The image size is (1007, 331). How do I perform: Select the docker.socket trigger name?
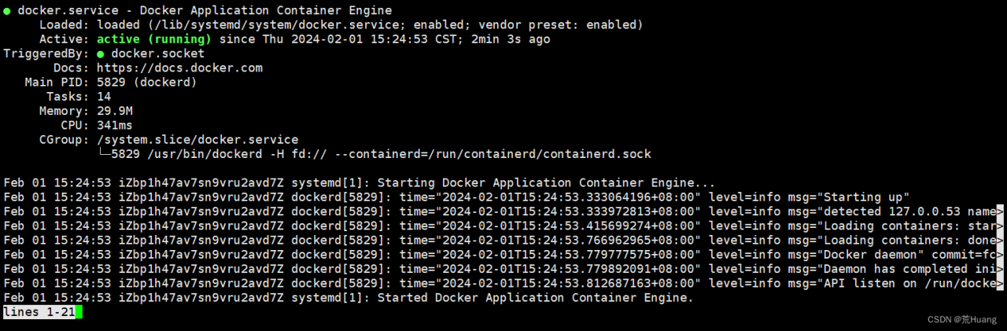[x=157, y=54]
